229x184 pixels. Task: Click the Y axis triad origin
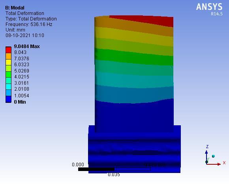[206, 162]
